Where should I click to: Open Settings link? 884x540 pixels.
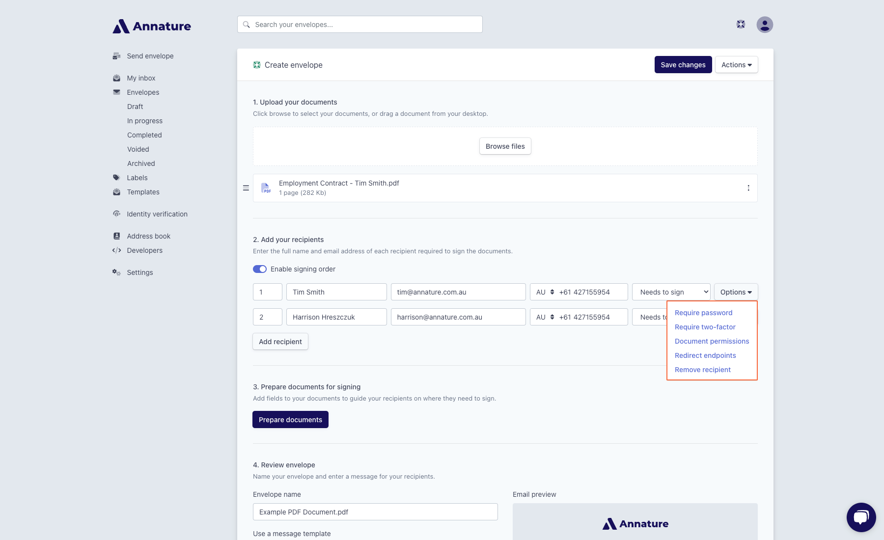[x=140, y=272]
